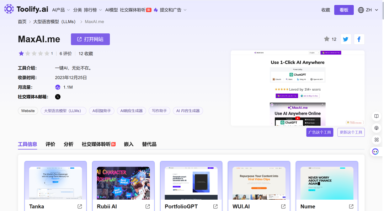Click the 打开网站 button

90,39
